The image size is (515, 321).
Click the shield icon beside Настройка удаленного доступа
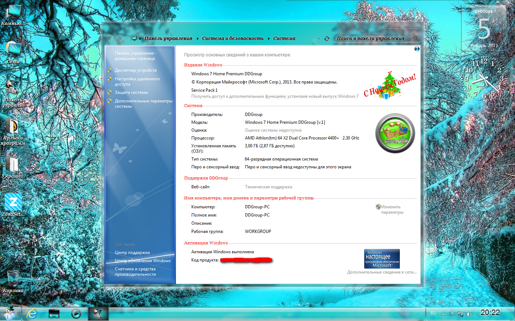click(109, 79)
